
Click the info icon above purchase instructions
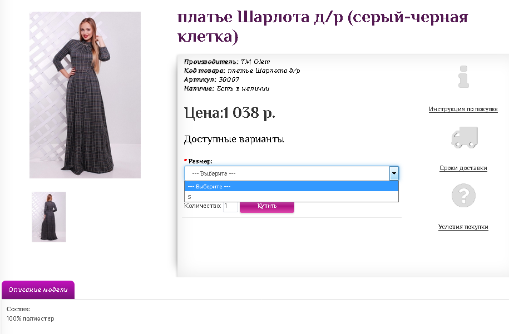(463, 77)
